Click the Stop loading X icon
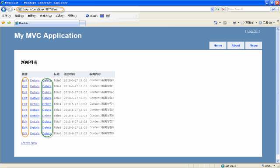This screenshot has width=280, height=168. (223, 9)
